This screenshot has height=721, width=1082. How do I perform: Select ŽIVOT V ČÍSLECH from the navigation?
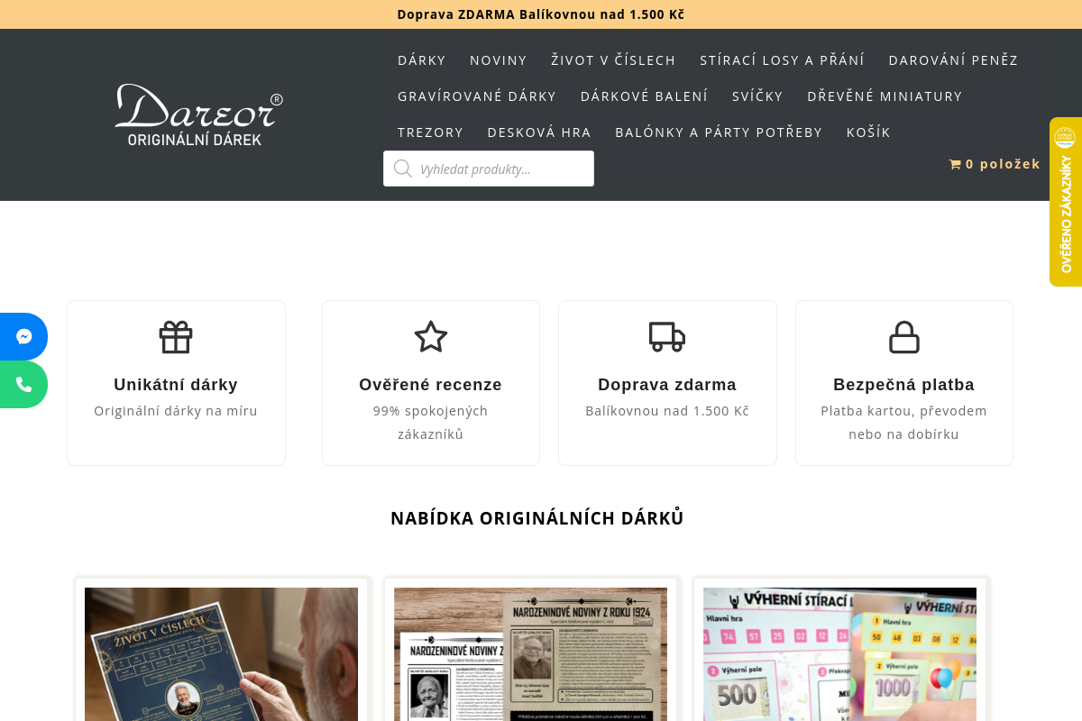pos(614,59)
